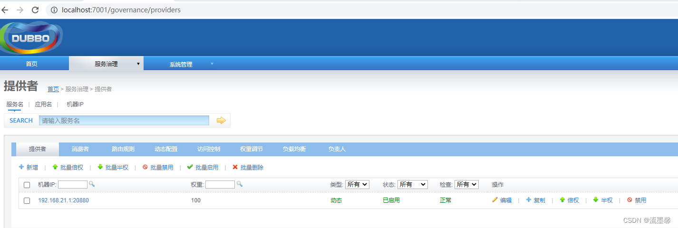The height and width of the screenshot is (228, 678).
Task: Click the 批量启用 link
Action: (x=207, y=168)
